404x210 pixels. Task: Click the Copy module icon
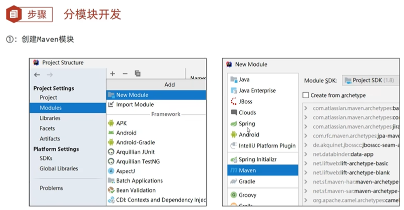tap(138, 74)
